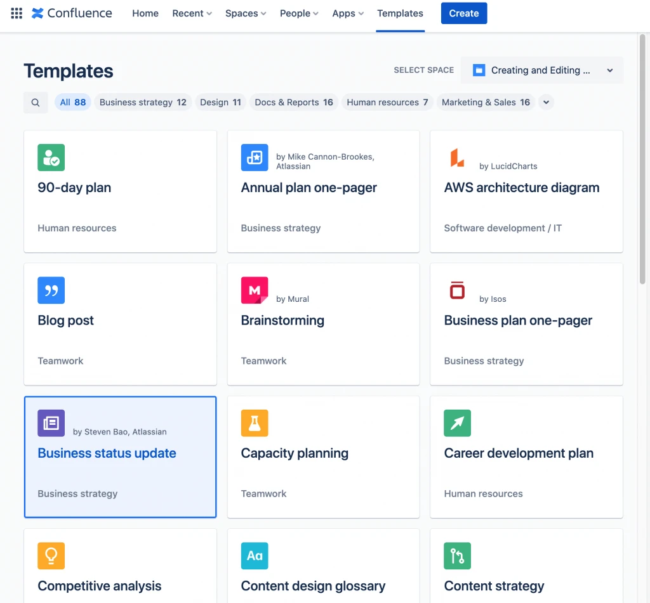Open the Brainstorming template title
Viewport: 650px width, 603px height.
point(282,321)
